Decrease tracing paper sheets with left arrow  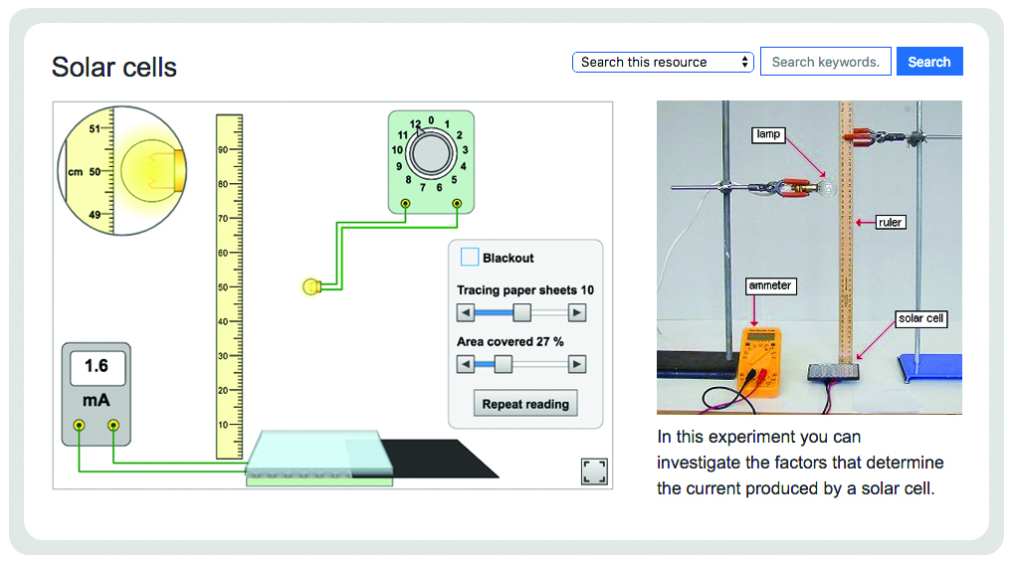coord(466,313)
